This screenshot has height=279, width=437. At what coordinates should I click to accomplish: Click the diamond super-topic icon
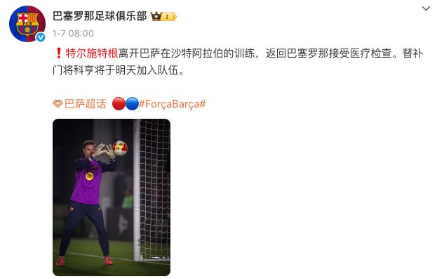(58, 104)
